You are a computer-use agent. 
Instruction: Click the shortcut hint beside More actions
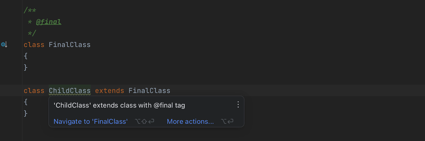click(x=227, y=121)
